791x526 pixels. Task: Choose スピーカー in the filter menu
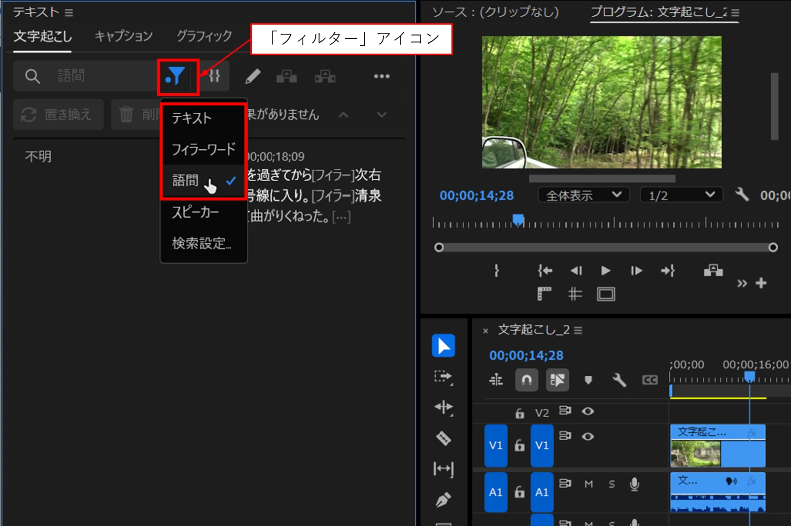pyautogui.click(x=204, y=212)
